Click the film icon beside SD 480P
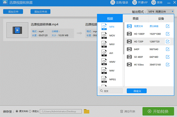177x117 pixels. (x=129, y=57)
